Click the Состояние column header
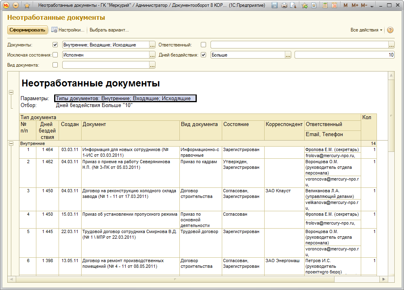 pyautogui.click(x=243, y=130)
